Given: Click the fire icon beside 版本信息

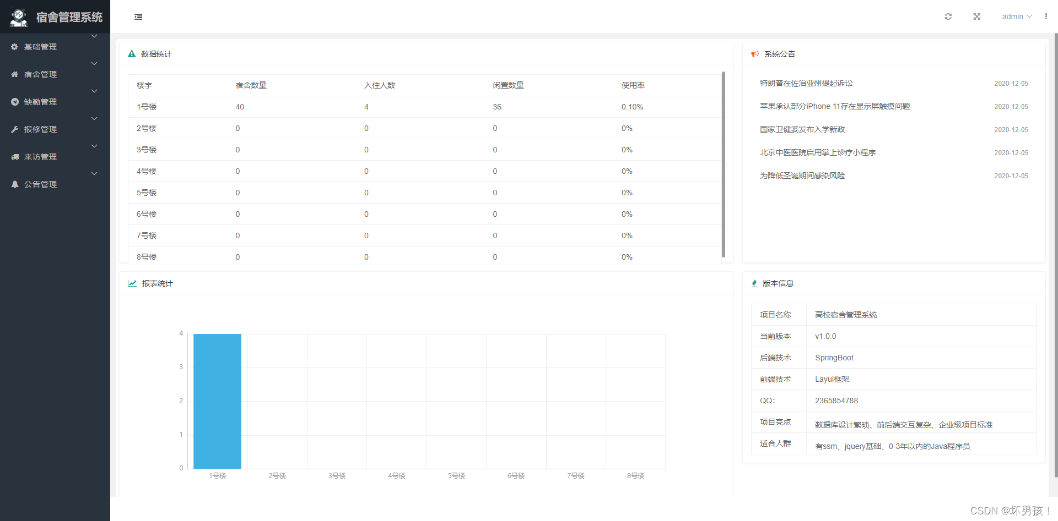Looking at the screenshot, I should [x=754, y=283].
